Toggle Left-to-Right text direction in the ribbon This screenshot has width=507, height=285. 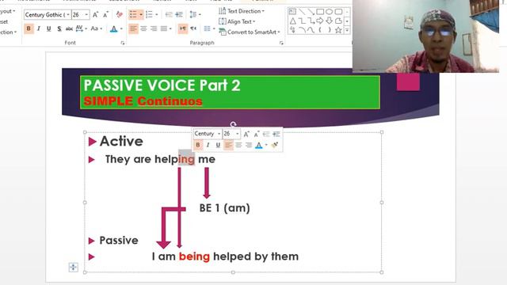point(183,28)
